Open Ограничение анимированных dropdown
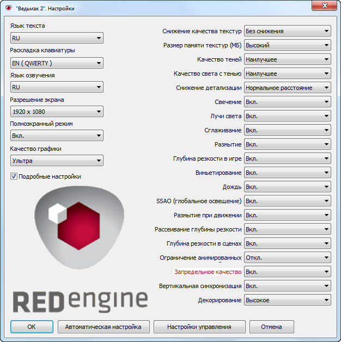The height and width of the screenshot is (342, 341). [x=287, y=258]
